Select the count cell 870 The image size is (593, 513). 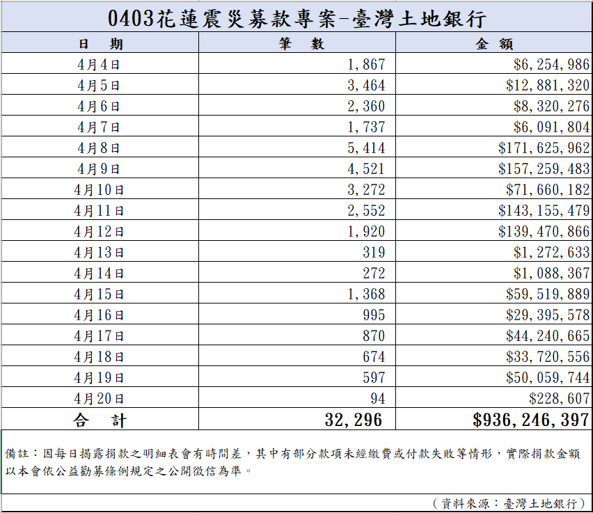[x=297, y=334]
